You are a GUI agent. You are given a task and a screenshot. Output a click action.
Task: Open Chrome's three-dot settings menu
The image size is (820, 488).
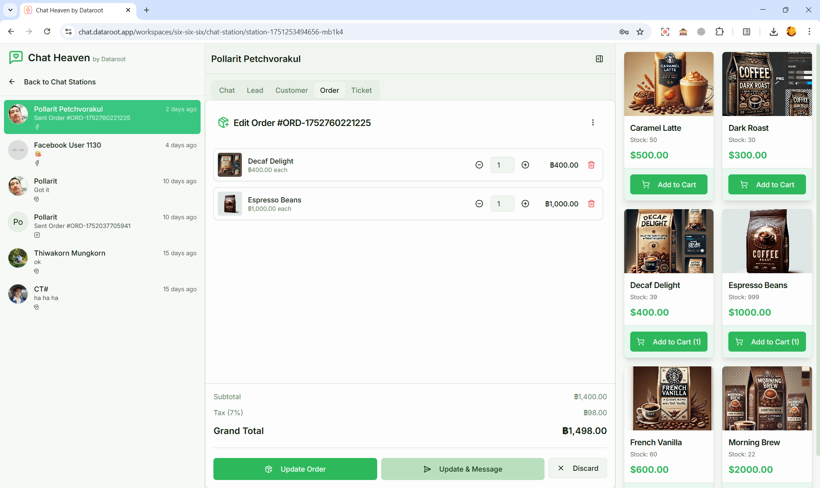tap(809, 32)
